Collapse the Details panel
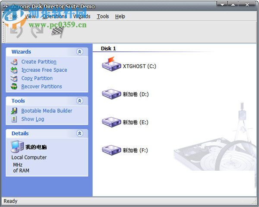Image resolution: width=259 pixels, height=207 pixels. click(x=80, y=133)
